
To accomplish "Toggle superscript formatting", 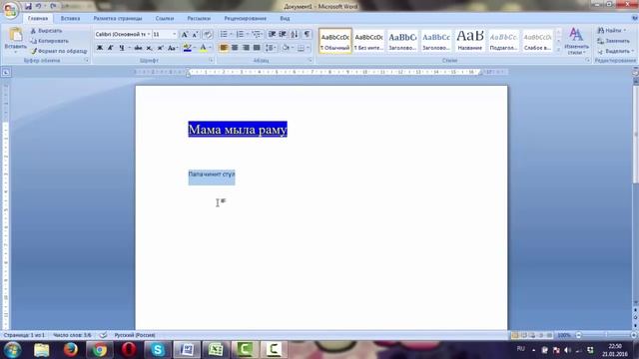I will click(160, 48).
